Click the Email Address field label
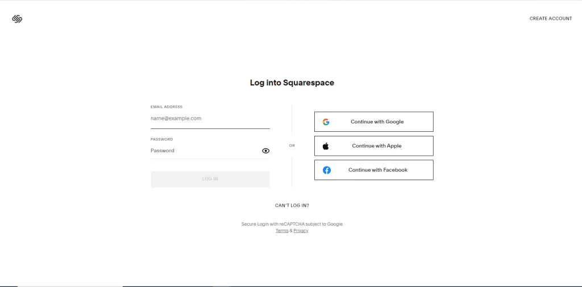This screenshot has height=287, width=582. coord(167,107)
